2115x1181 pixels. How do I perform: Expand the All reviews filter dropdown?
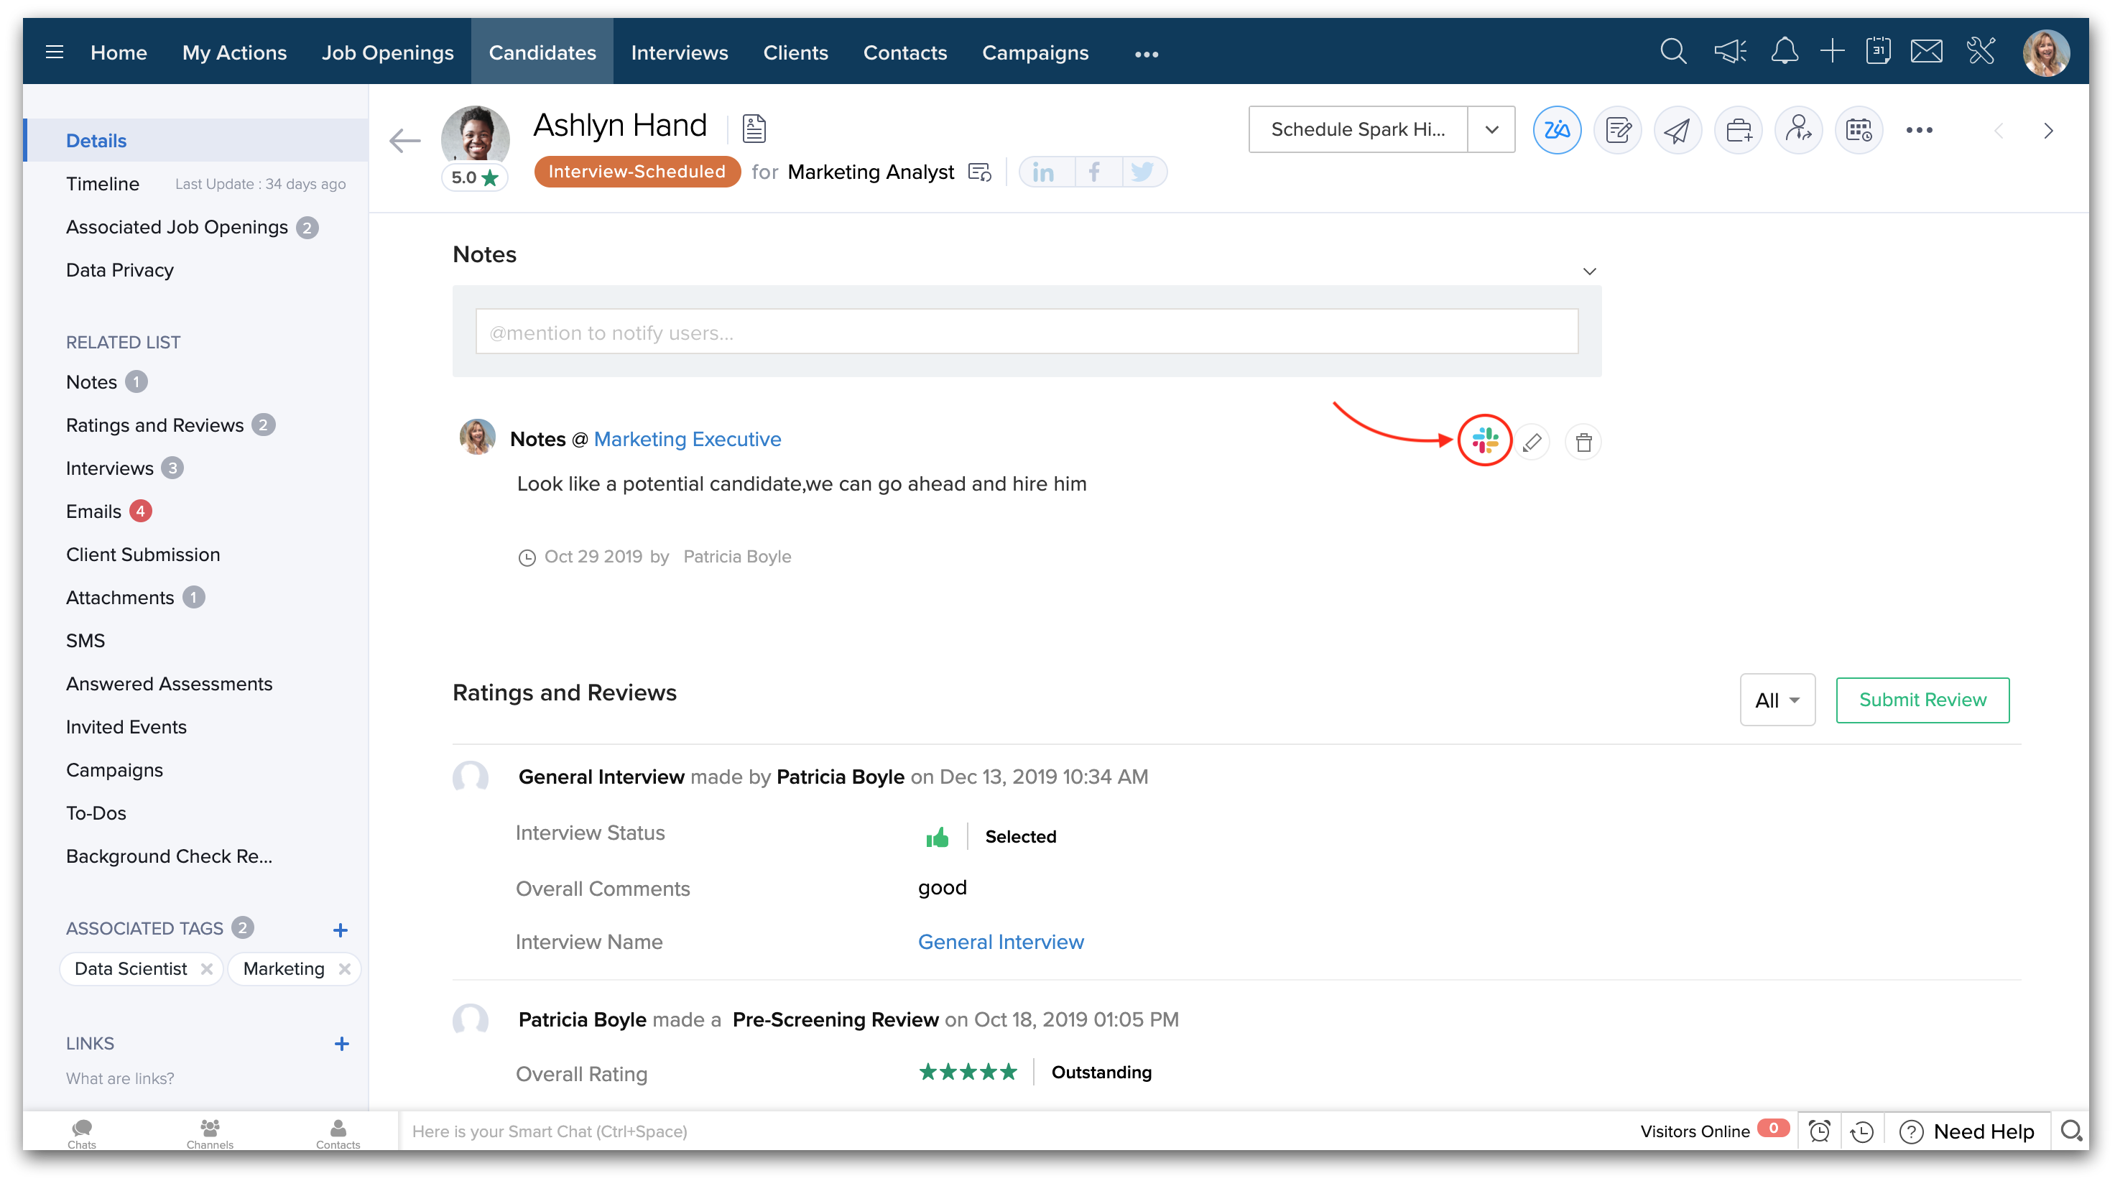click(x=1777, y=700)
